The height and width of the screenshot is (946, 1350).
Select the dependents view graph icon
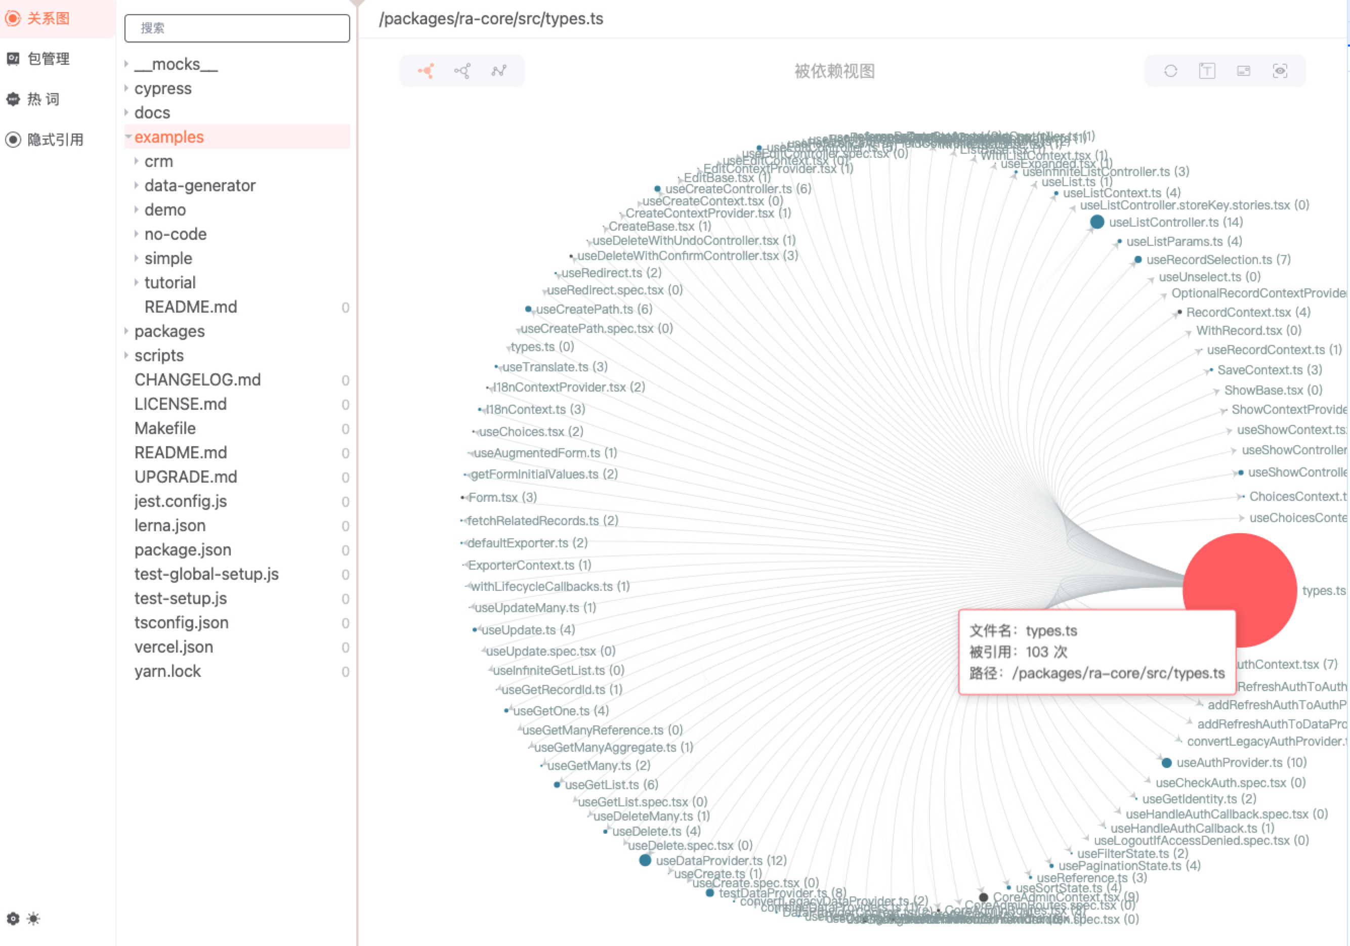pos(426,71)
